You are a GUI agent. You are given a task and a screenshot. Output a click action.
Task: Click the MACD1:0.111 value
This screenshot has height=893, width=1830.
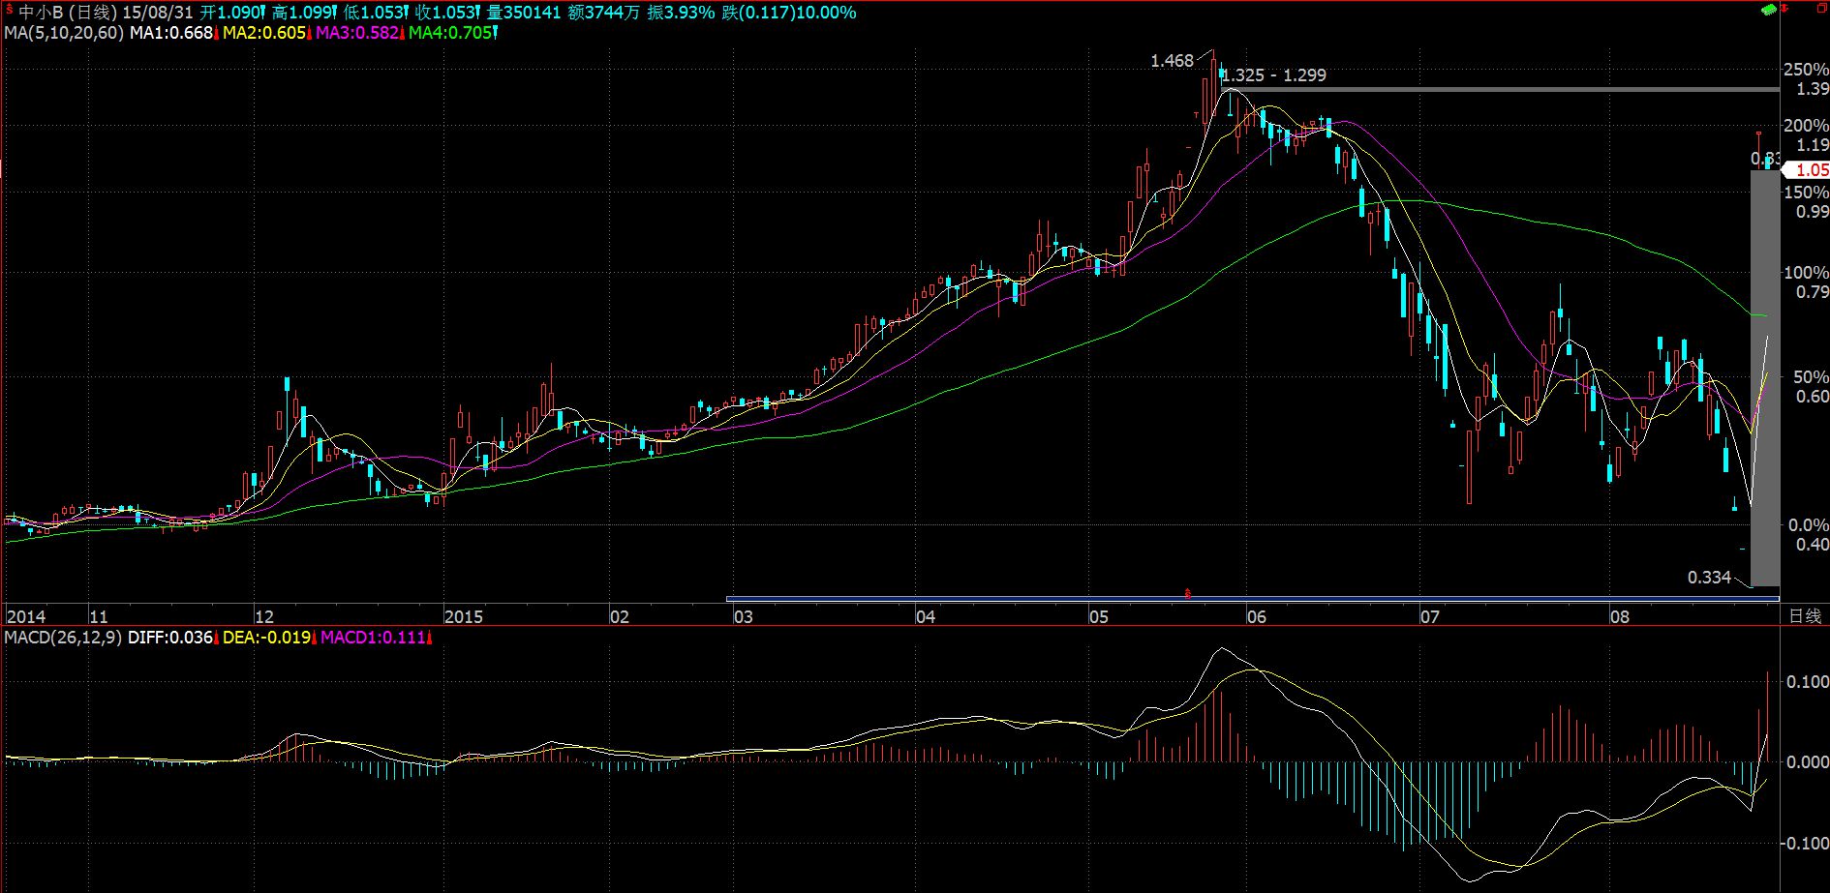[x=373, y=638]
